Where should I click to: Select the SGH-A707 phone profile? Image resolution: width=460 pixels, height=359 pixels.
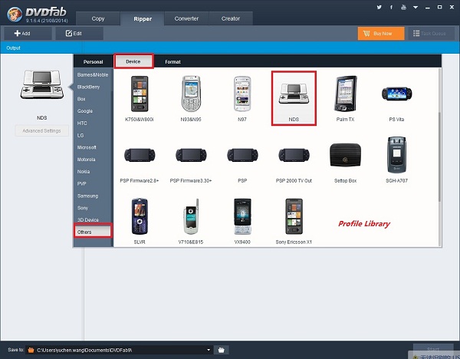point(396,160)
